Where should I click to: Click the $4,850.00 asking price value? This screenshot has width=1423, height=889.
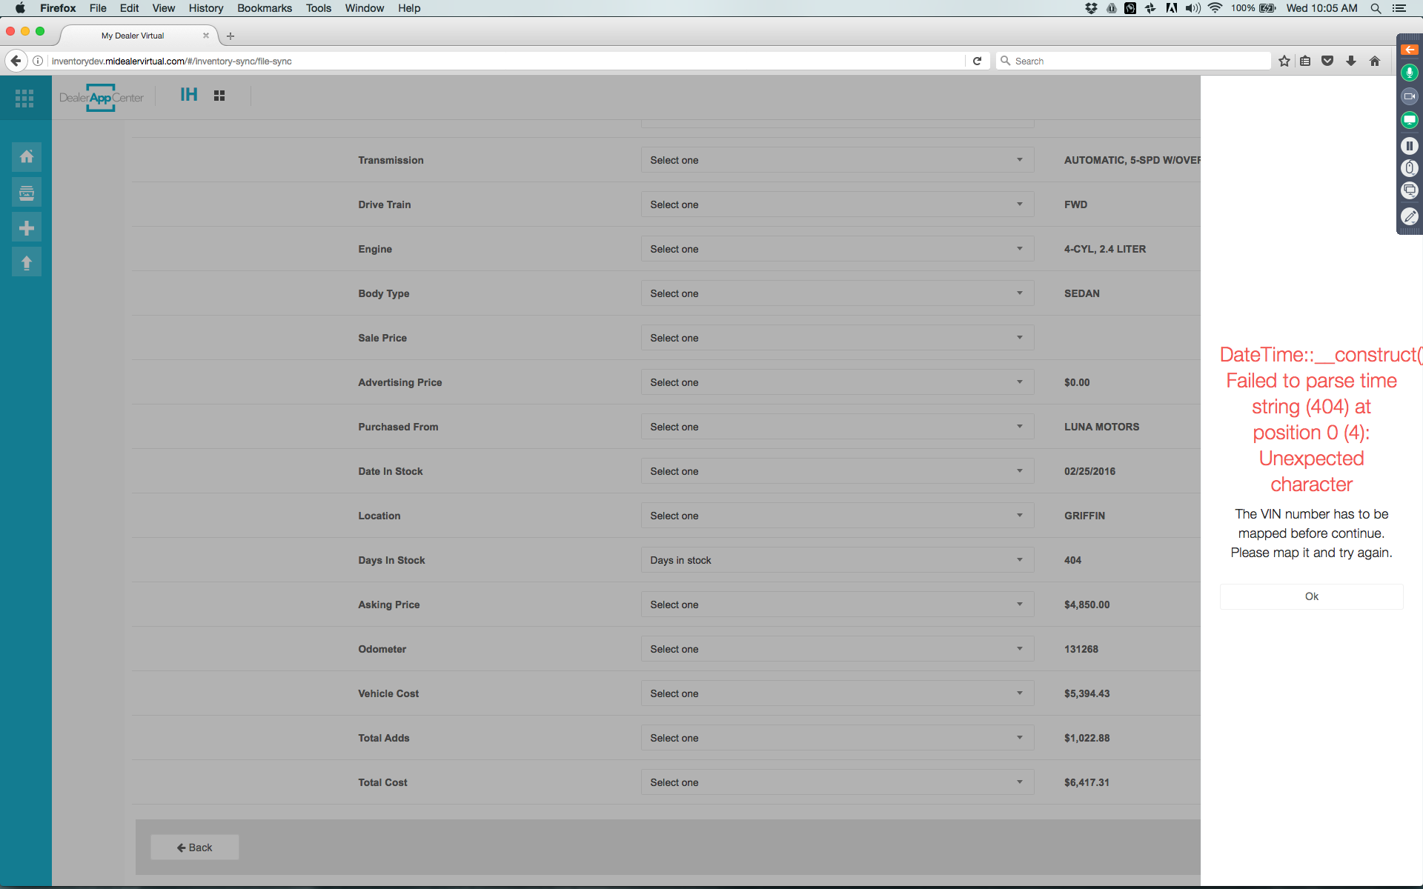(1087, 605)
